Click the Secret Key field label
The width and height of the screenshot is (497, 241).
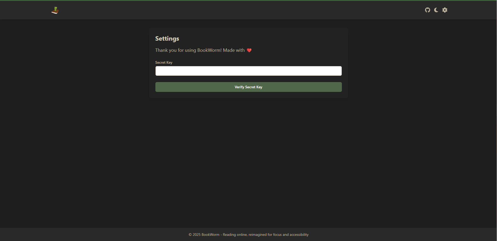point(164,62)
